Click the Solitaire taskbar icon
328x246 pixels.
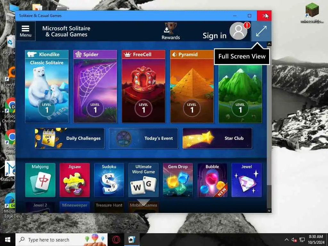pyautogui.click(x=132, y=240)
